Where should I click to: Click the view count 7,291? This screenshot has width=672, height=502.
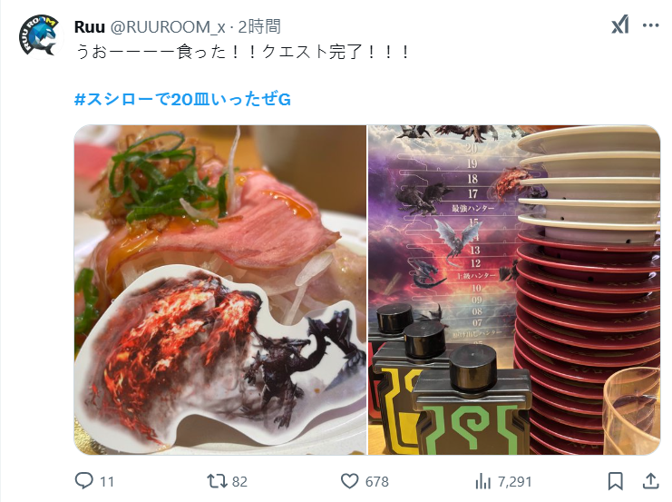515,482
